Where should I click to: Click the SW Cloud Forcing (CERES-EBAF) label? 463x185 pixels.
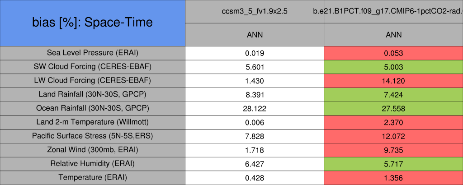pyautogui.click(x=93, y=67)
